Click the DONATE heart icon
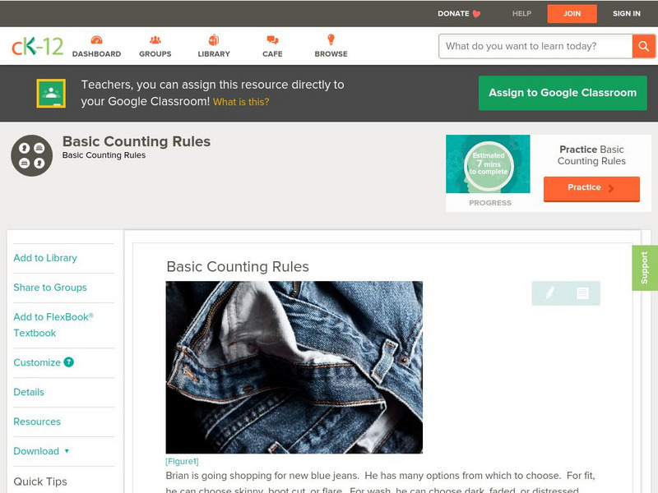The width and height of the screenshot is (658, 493). click(476, 14)
